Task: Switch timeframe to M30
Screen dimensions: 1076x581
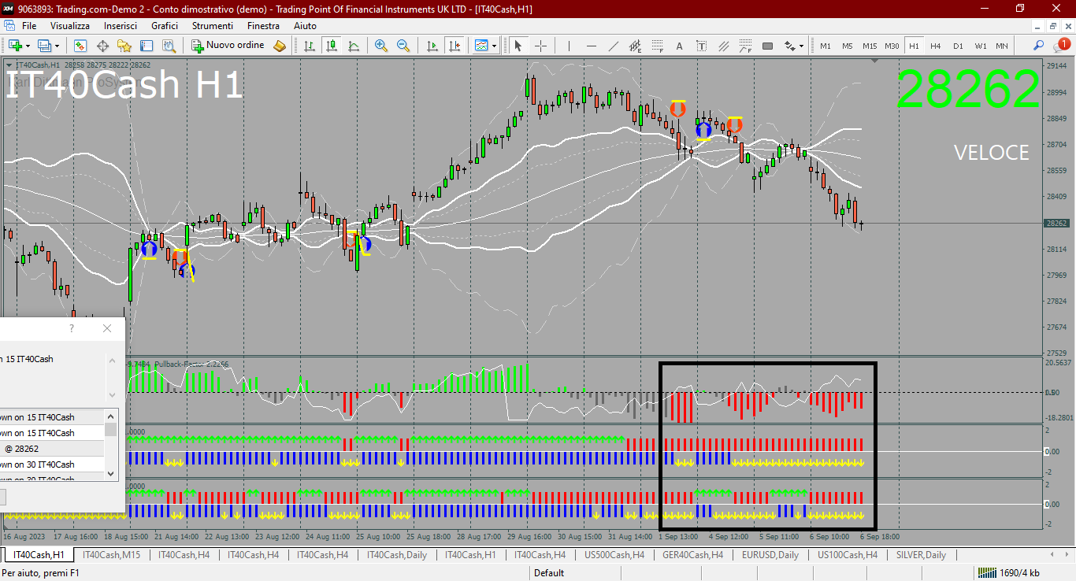Action: 892,46
